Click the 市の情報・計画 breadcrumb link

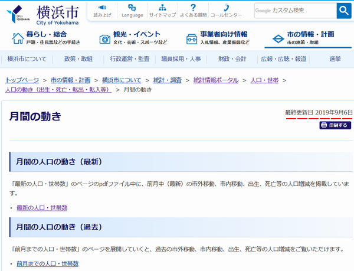click(x=70, y=80)
